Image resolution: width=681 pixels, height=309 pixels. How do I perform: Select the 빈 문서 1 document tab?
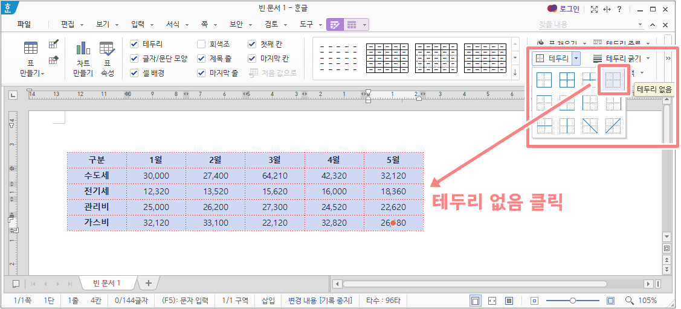(108, 283)
